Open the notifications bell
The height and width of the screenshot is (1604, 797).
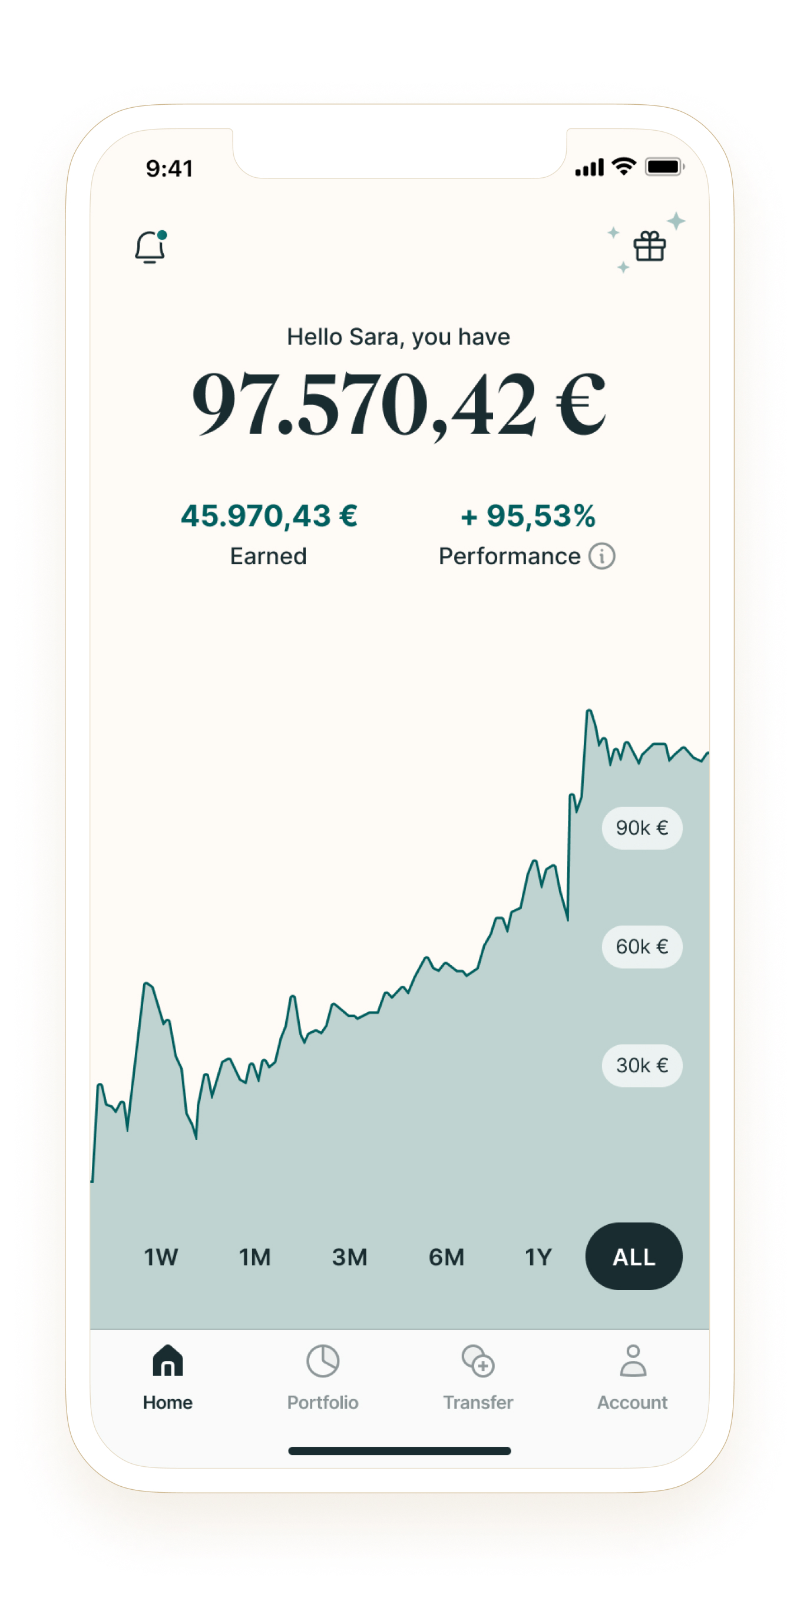150,247
